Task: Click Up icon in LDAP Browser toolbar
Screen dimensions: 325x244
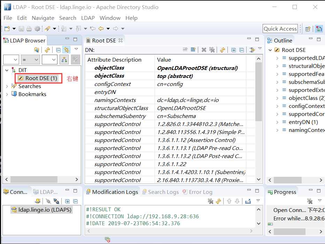Action: point(37,50)
